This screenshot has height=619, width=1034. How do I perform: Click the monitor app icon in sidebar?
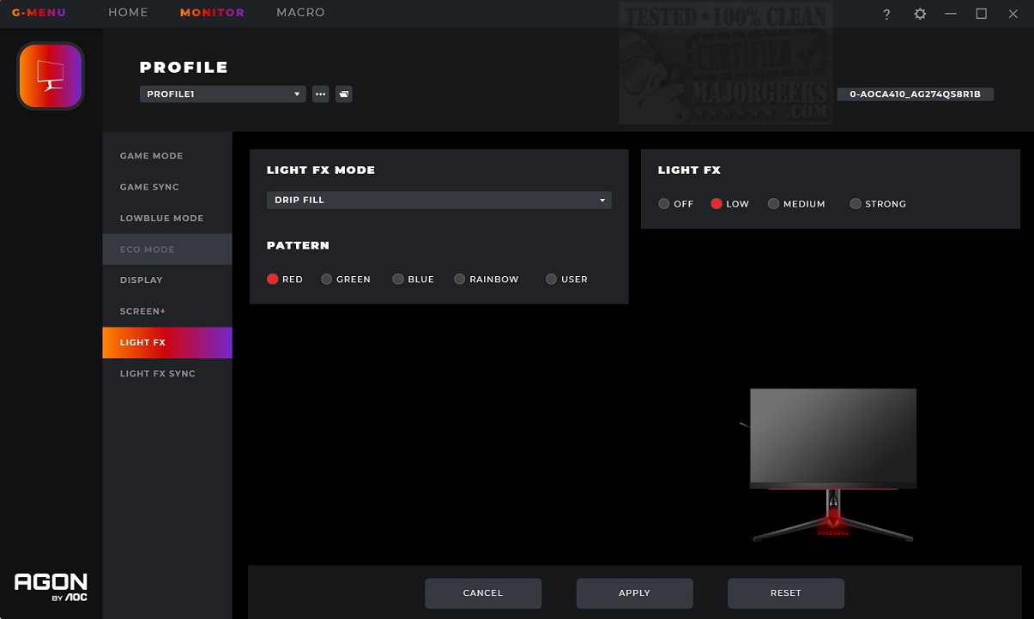point(51,76)
